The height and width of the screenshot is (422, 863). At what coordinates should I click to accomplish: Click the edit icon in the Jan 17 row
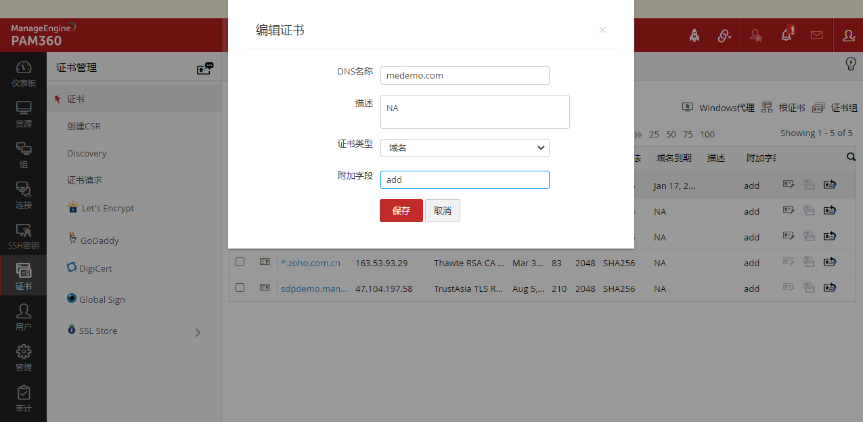[x=789, y=184]
